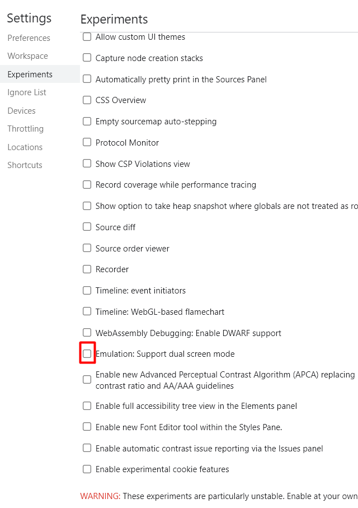Open the Throttling settings page

[x=25, y=128]
